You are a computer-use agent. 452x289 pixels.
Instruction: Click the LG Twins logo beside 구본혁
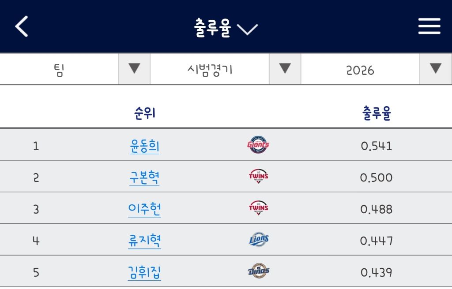coord(258,176)
